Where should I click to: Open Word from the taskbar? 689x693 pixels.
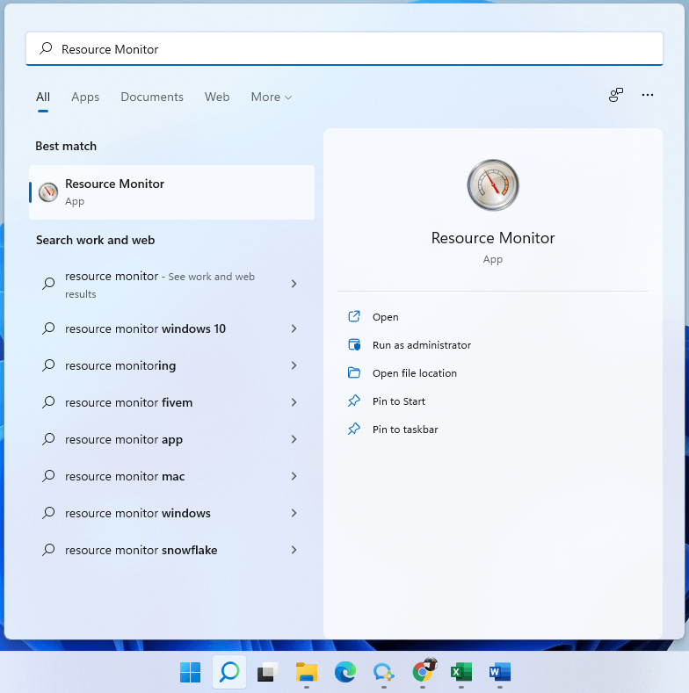coord(500,672)
